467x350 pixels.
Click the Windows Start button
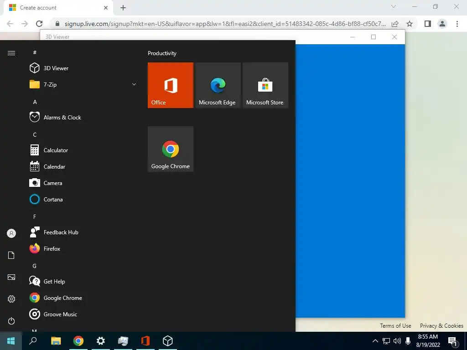click(x=11, y=341)
